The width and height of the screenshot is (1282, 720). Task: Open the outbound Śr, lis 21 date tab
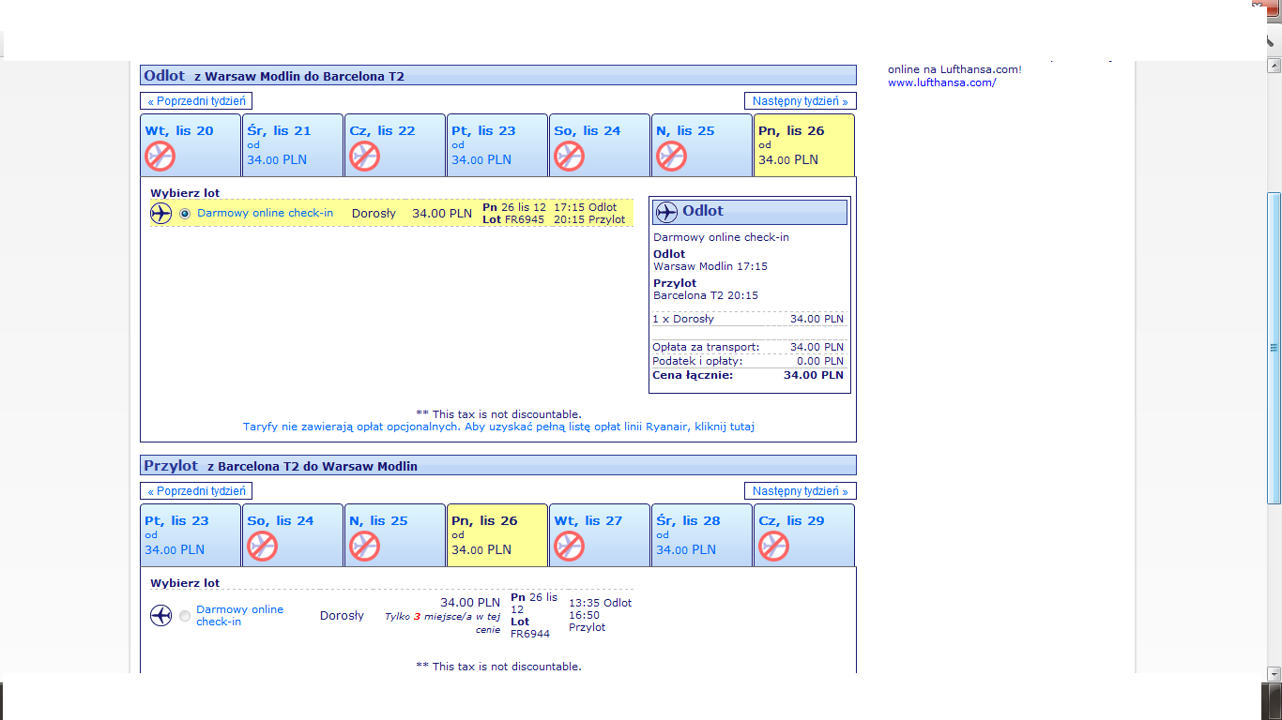tap(293, 145)
